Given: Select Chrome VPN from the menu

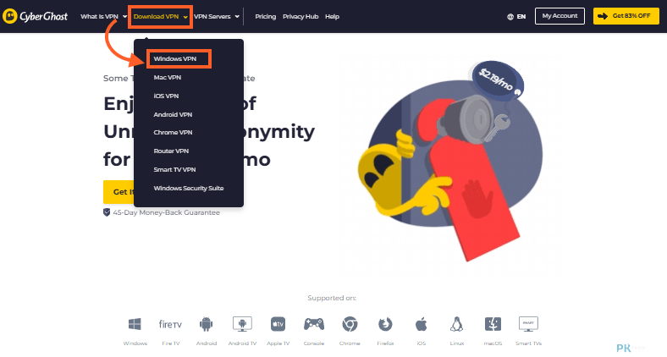Looking at the screenshot, I should pyautogui.click(x=173, y=132).
